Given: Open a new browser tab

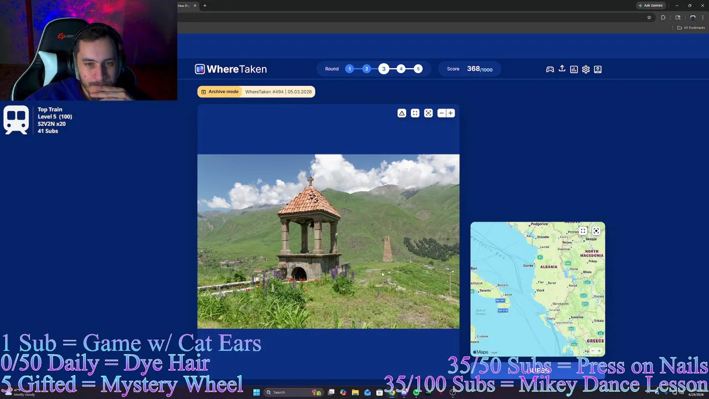Looking at the screenshot, I should point(205,6).
